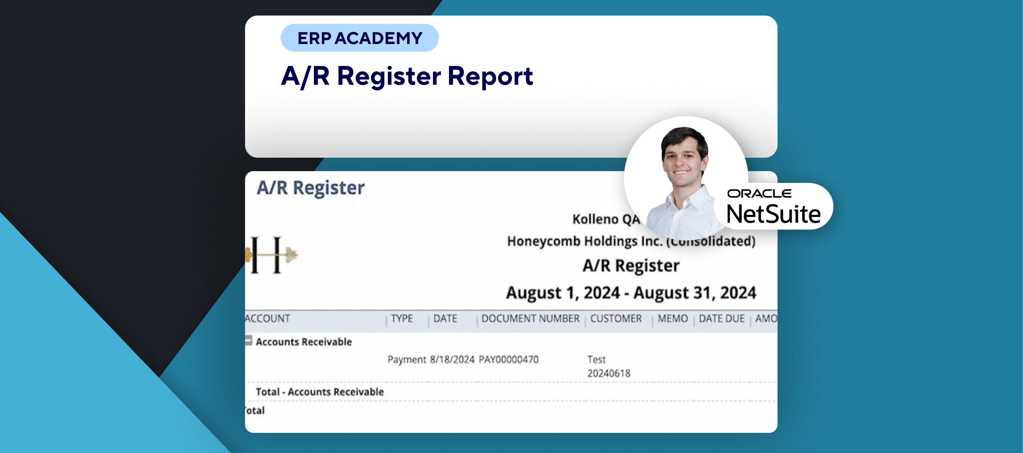Viewport: 1023px width, 453px height.
Task: Click the August 2024 date range heading
Action: [x=631, y=293]
